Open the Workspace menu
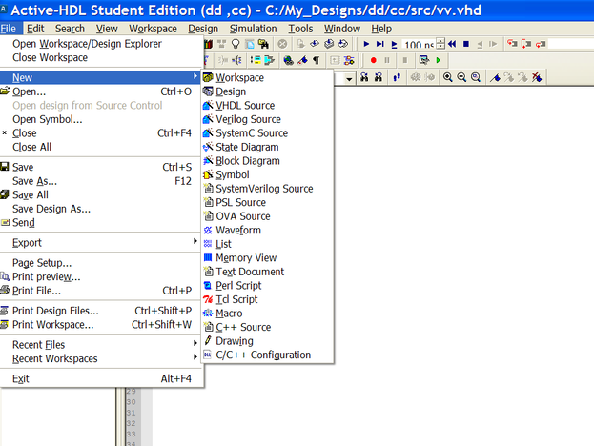This screenshot has width=594, height=446. pyautogui.click(x=153, y=29)
